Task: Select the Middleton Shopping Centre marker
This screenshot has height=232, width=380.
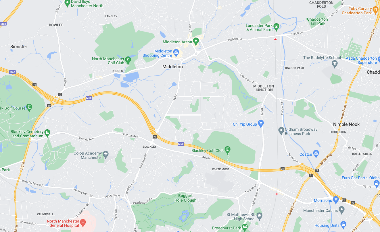Action: 176,53
